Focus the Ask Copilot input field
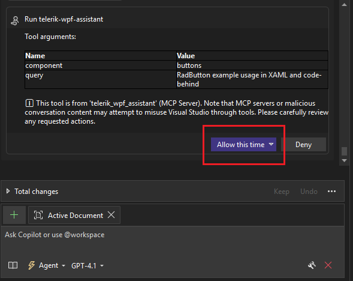The width and height of the screenshot is (353, 281). click(173, 241)
